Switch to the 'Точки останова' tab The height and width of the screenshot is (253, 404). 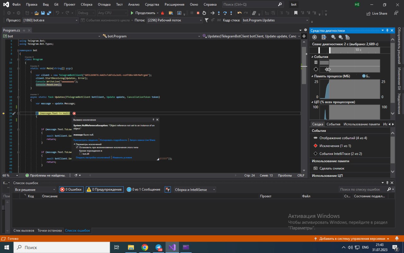coord(50,231)
